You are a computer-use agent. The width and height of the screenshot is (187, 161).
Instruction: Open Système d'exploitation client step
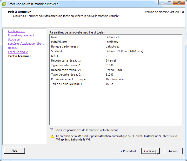point(26,44)
